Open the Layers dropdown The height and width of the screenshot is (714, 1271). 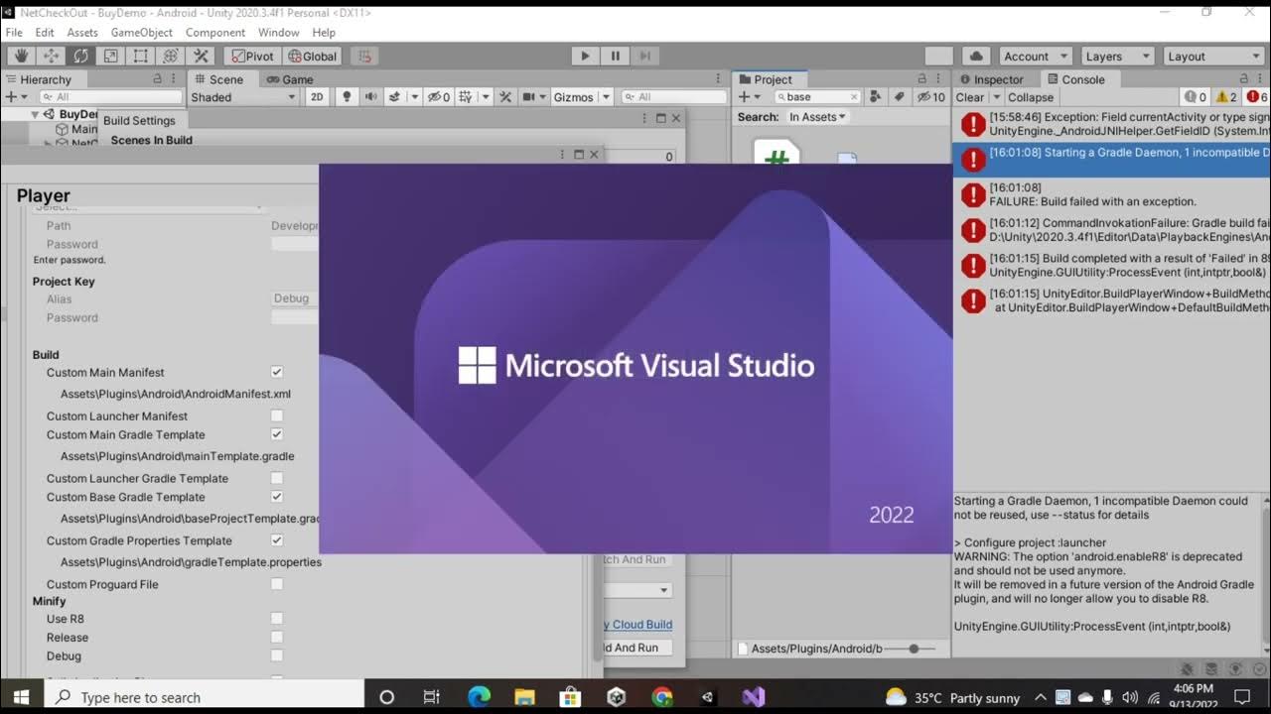1116,57
